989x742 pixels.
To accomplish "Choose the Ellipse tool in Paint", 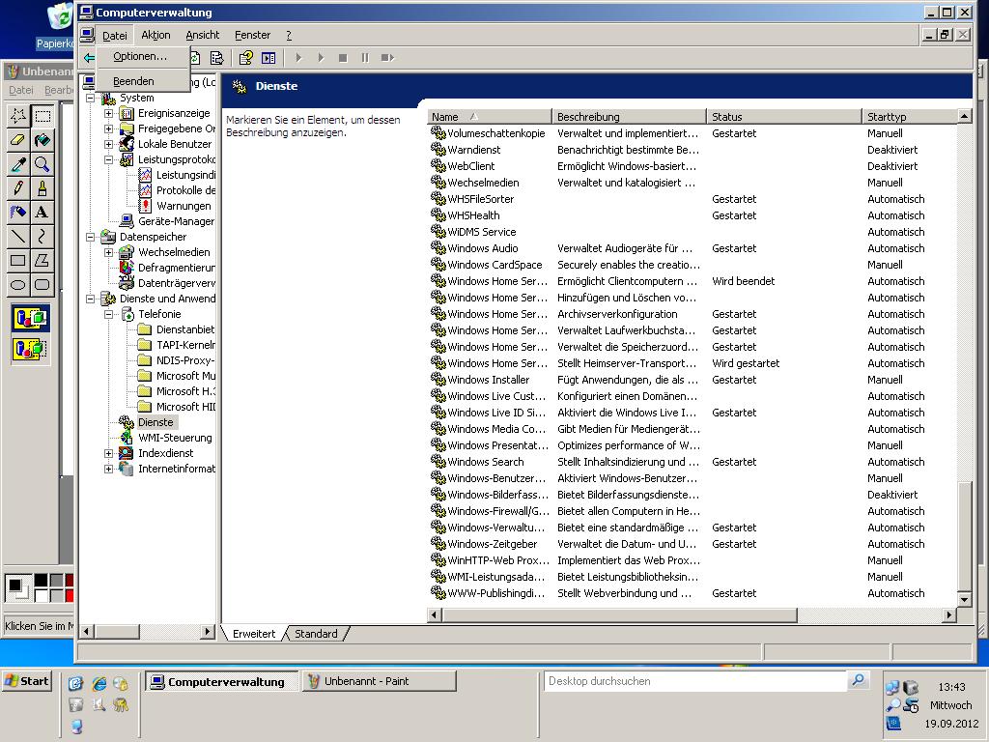I will (x=18, y=284).
